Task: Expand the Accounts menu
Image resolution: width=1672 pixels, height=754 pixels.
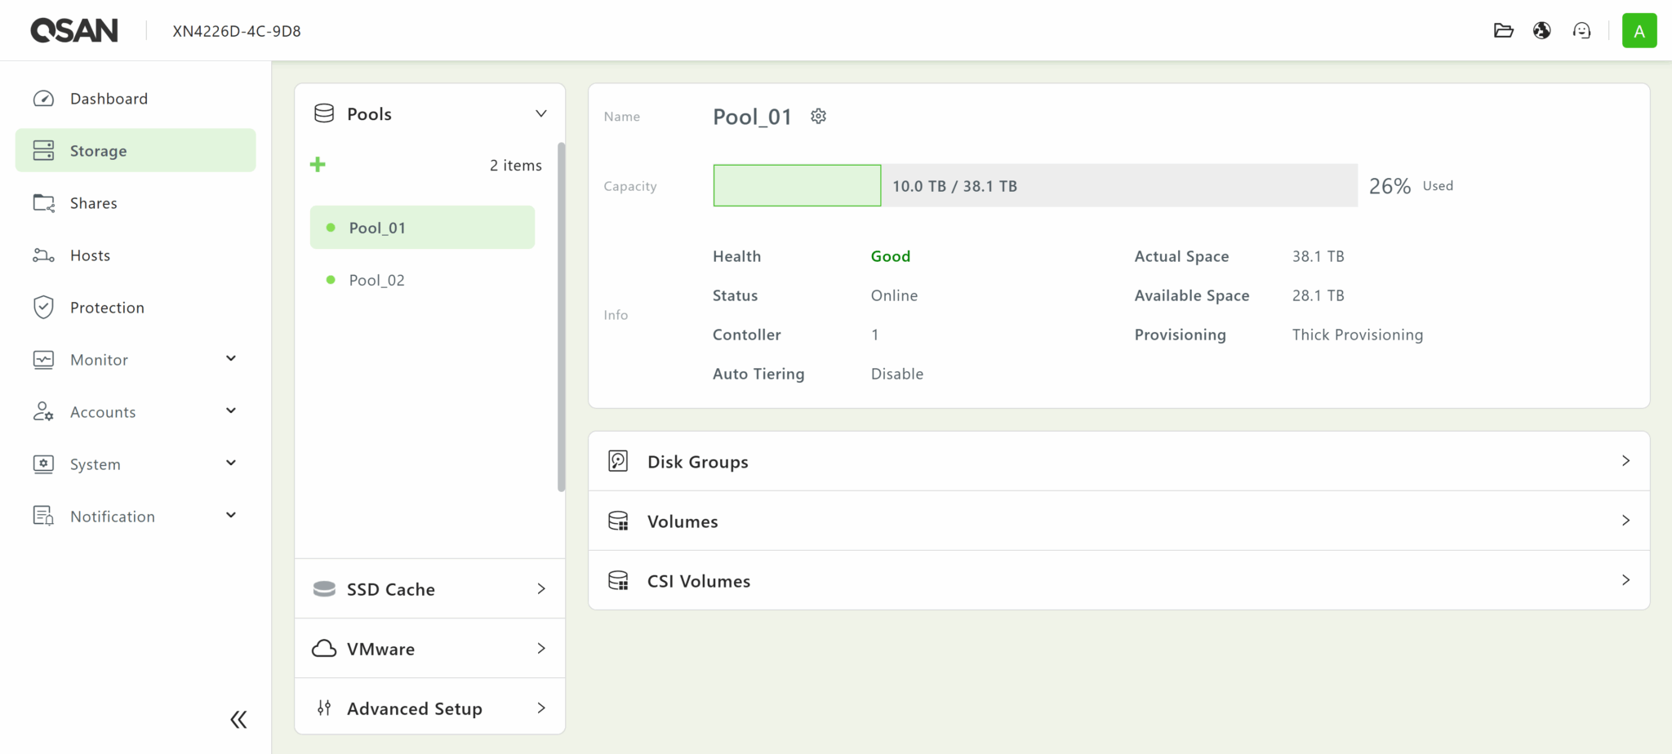Action: tap(231, 411)
